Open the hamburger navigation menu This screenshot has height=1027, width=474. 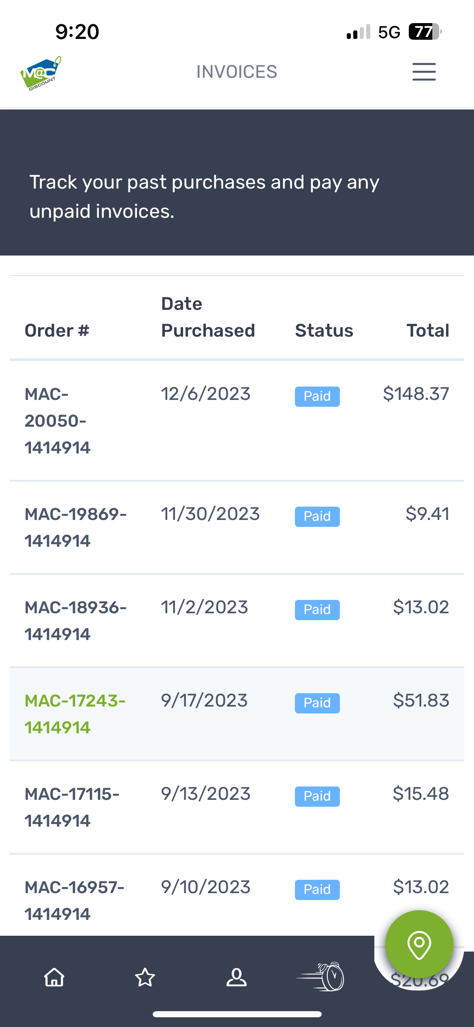pos(424,71)
